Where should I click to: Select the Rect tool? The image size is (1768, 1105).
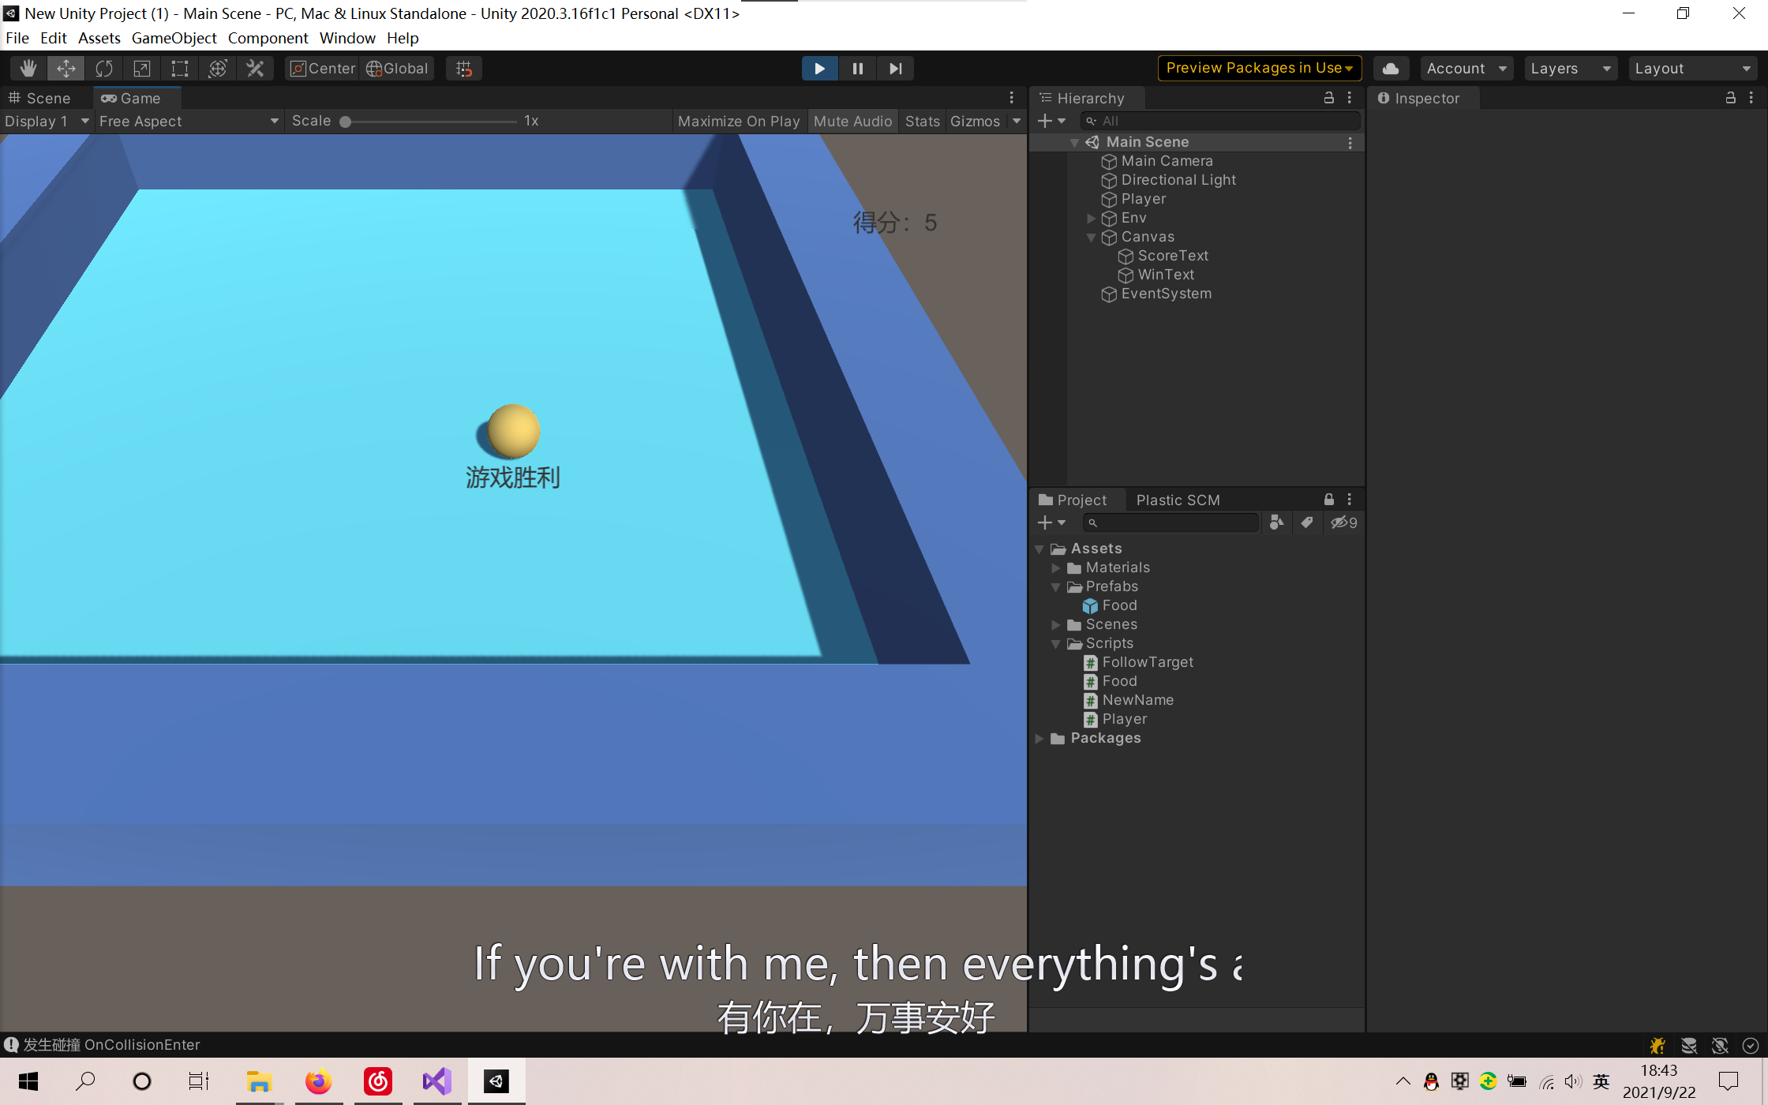tap(180, 69)
